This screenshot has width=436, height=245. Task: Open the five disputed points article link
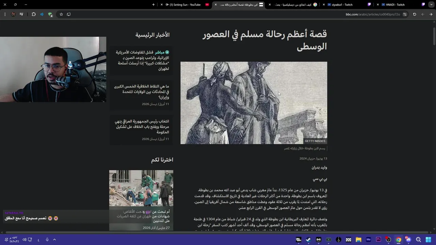pos(141,92)
